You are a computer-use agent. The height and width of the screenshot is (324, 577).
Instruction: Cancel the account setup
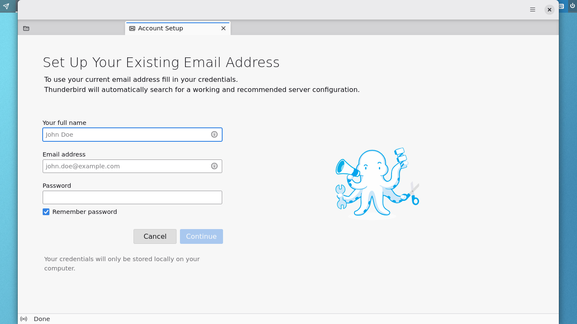coord(155,236)
